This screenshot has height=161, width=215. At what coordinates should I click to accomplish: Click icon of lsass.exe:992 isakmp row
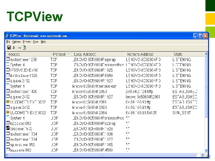8,123
